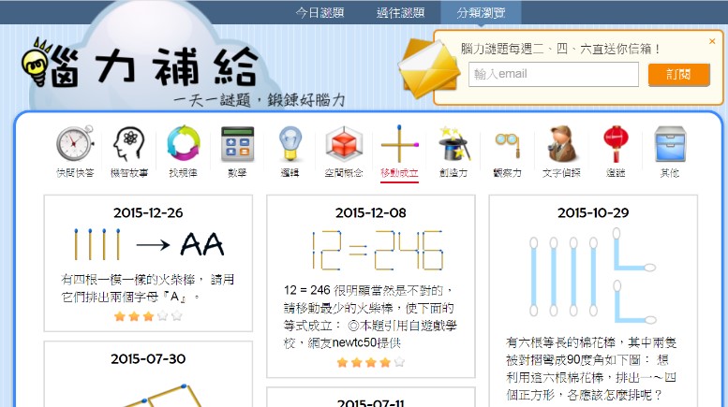This screenshot has width=728, height=407.
Task: Select the detective 文字偵探 category icon
Action: 562,146
